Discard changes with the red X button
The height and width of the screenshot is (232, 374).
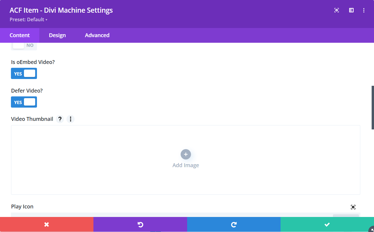point(46,224)
